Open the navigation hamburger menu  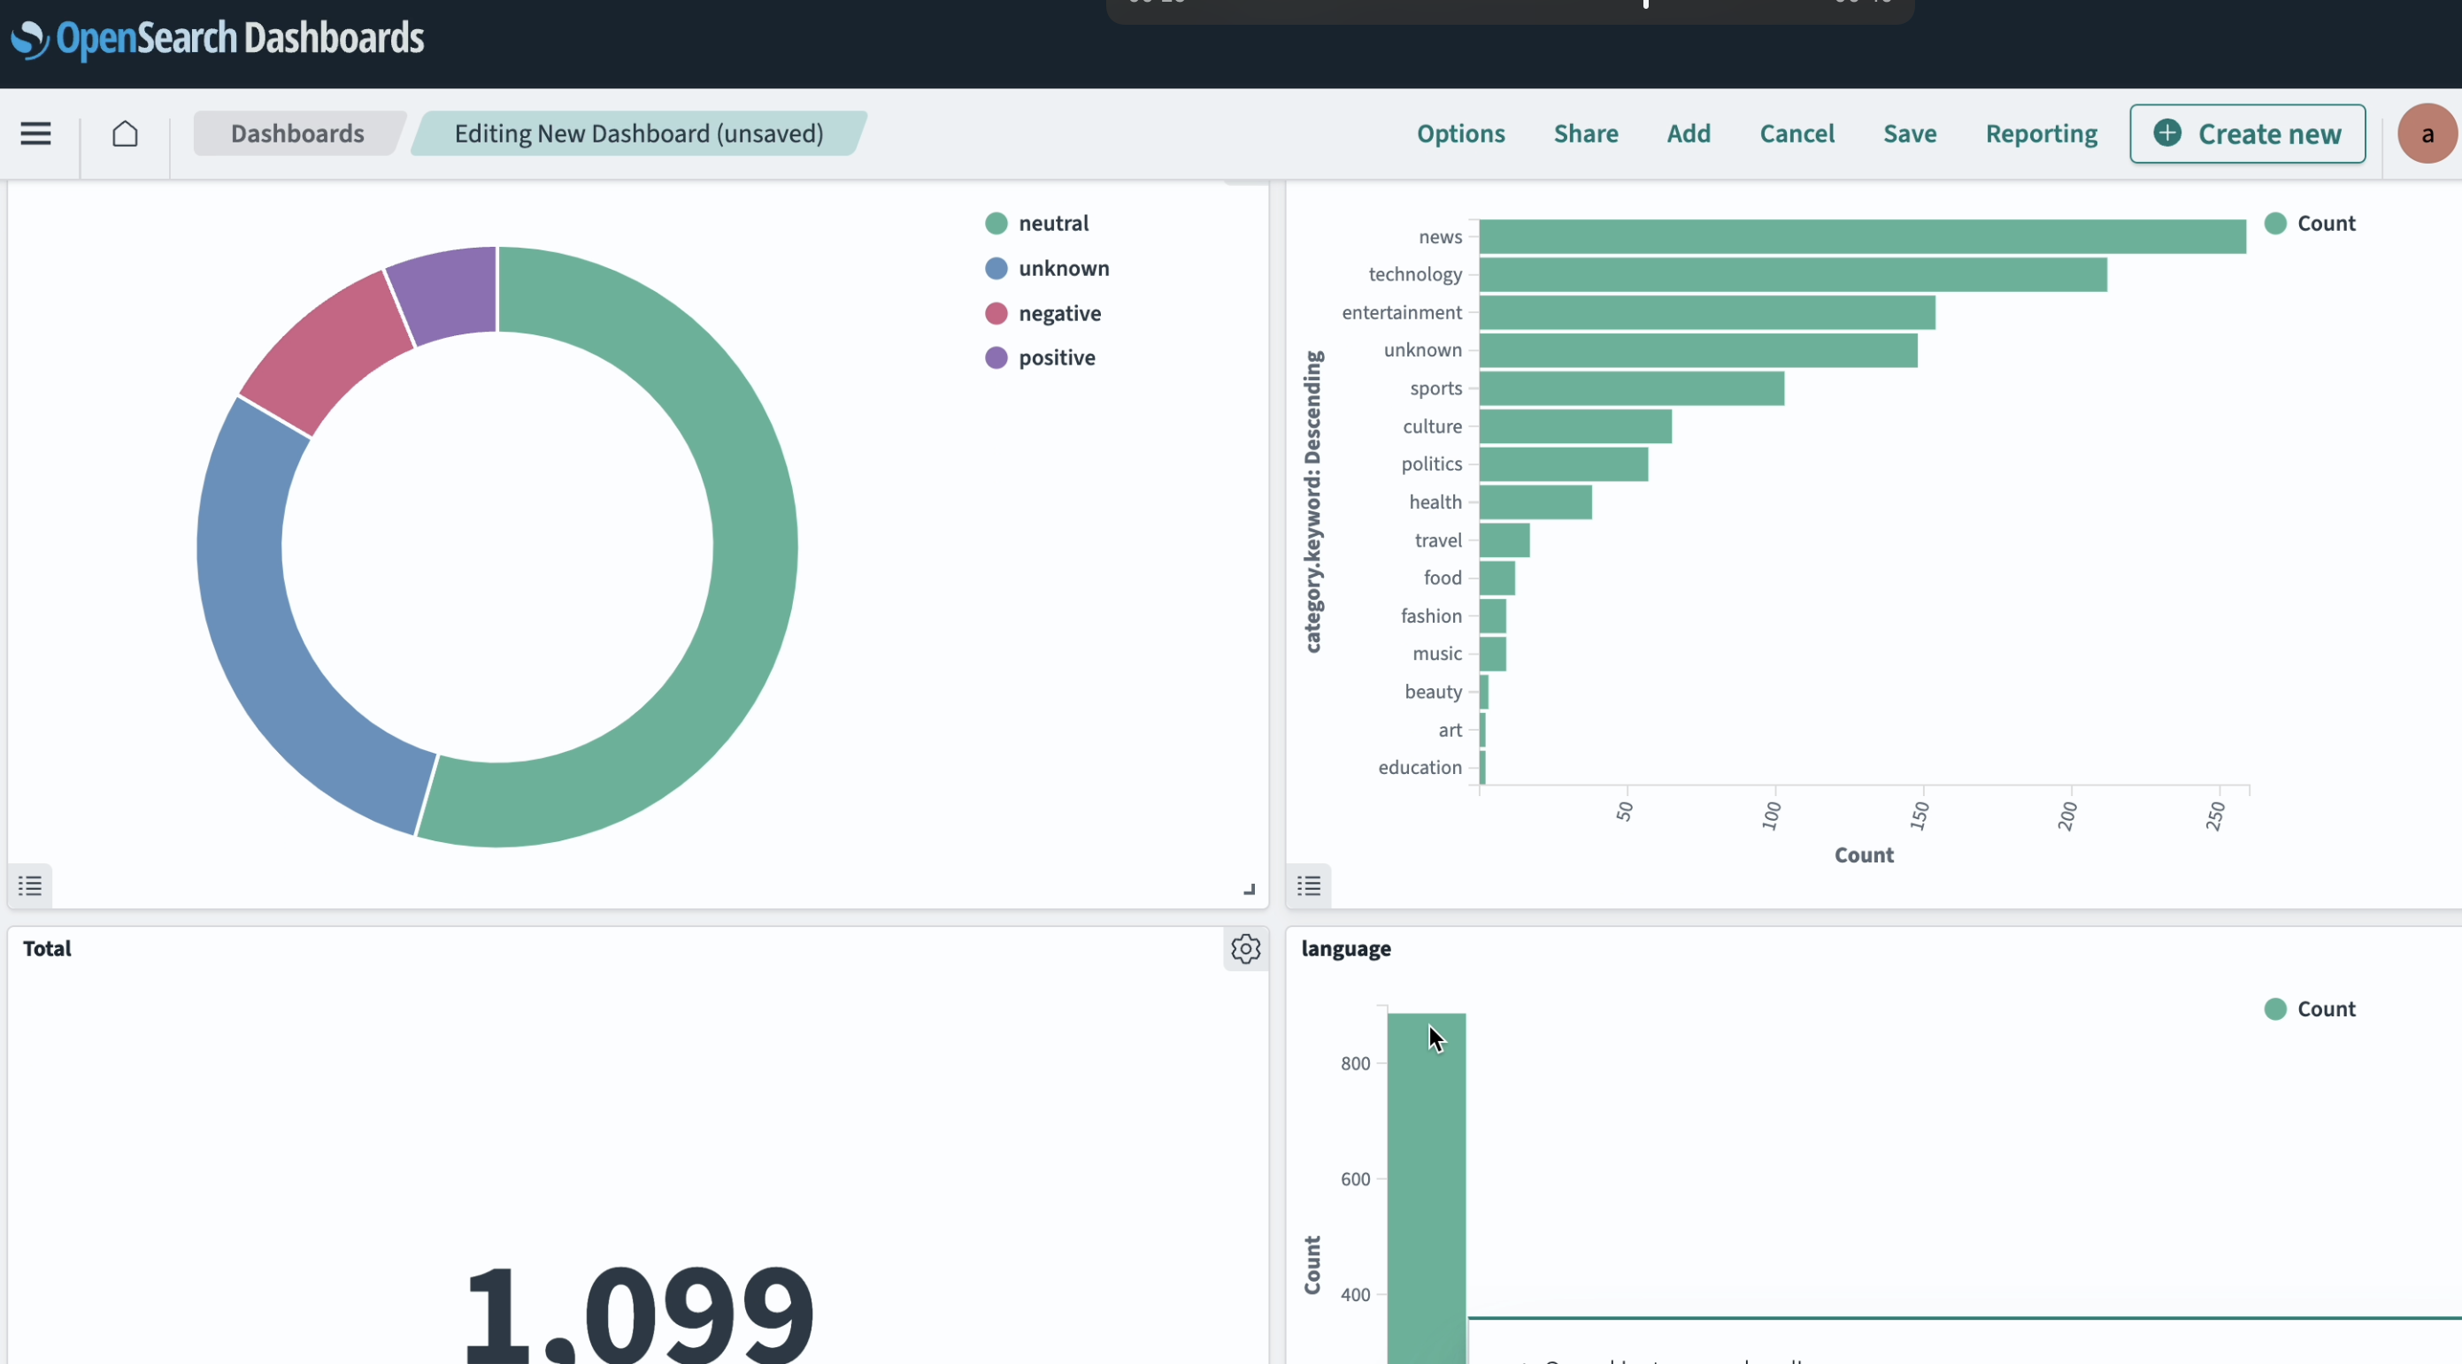point(35,133)
